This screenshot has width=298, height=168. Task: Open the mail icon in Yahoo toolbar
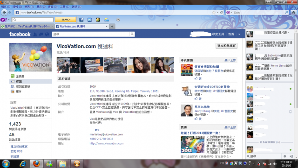point(89,20)
